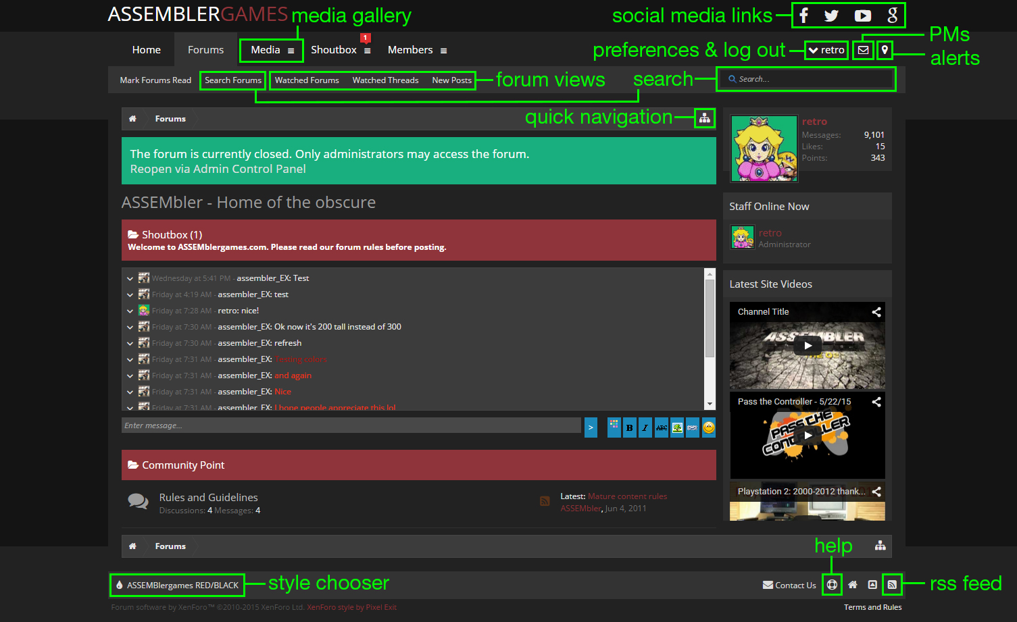1017x622 pixels.
Task: Expand the Shoutbox menu dropdown arrow
Action: click(367, 51)
